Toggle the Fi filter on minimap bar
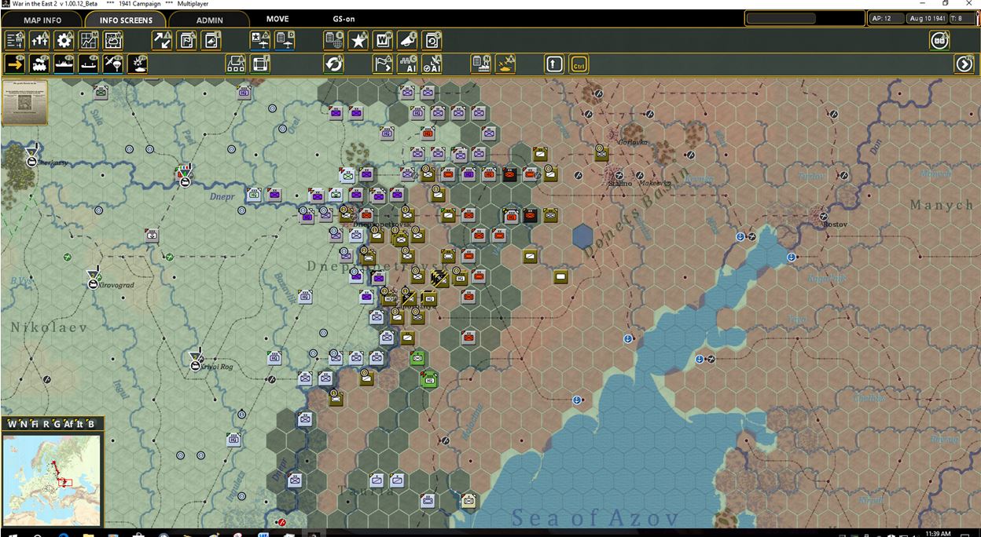The height and width of the screenshot is (537, 981). pos(35,424)
